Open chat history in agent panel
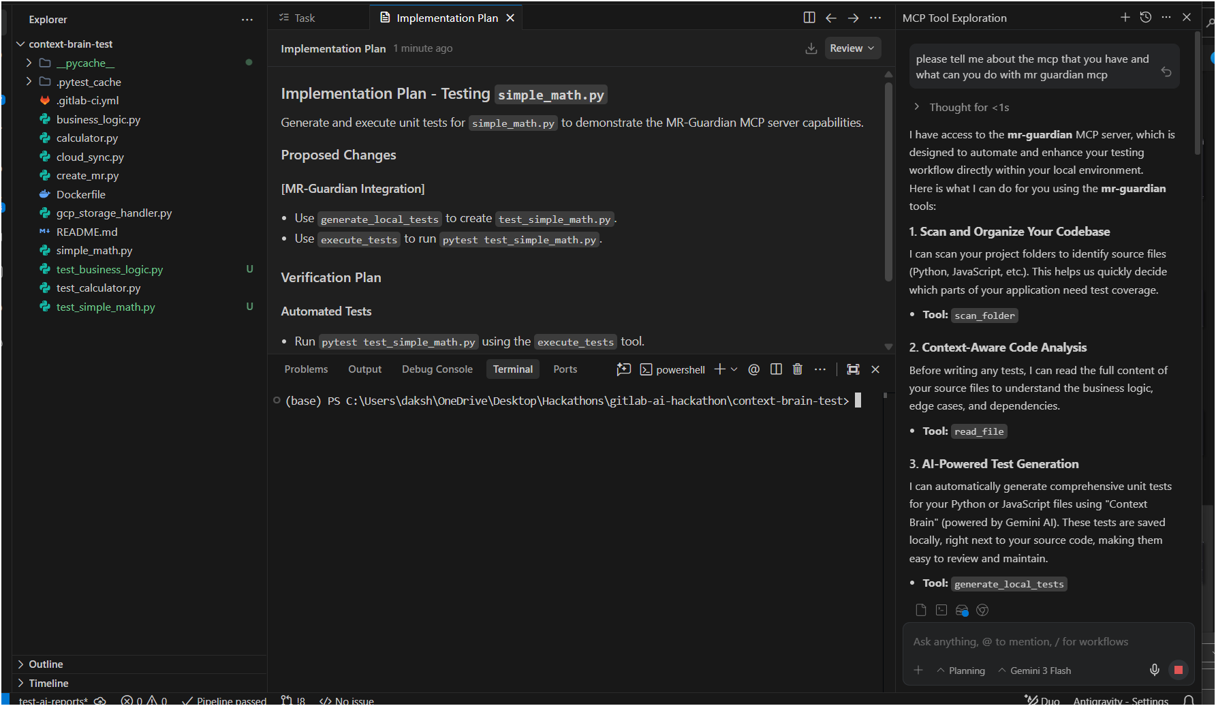 (1146, 18)
